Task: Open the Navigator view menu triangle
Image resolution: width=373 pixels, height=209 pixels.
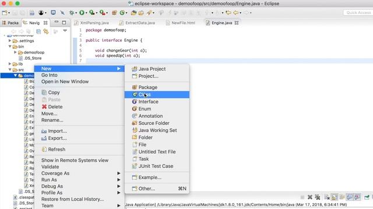Action: [65, 31]
